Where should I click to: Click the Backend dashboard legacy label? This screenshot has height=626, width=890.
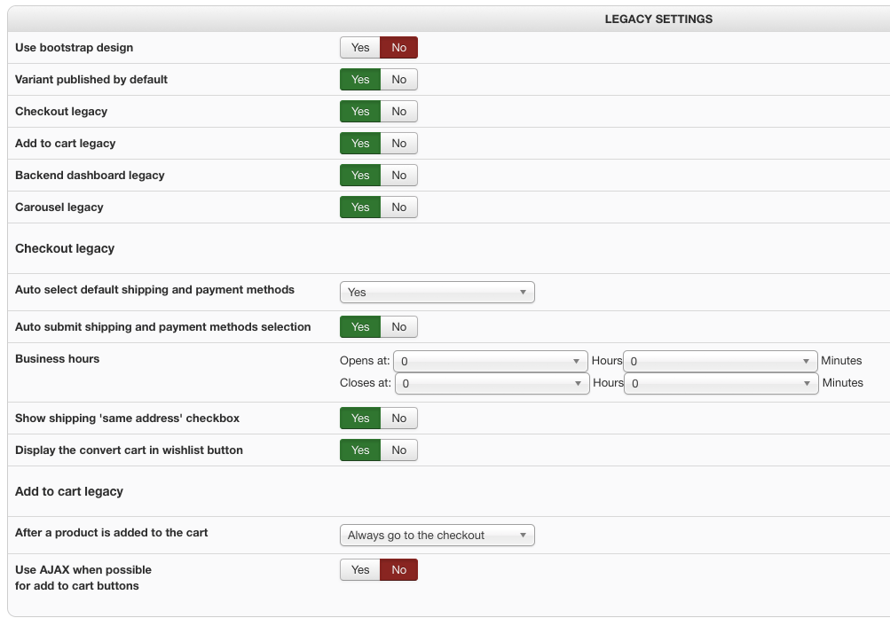pyautogui.click(x=90, y=176)
